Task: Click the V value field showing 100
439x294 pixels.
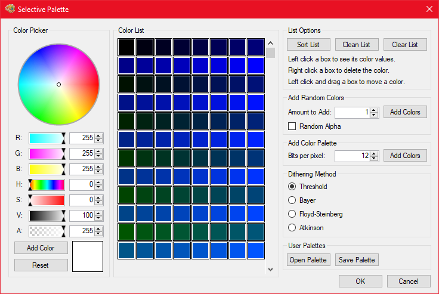Action: (82, 216)
